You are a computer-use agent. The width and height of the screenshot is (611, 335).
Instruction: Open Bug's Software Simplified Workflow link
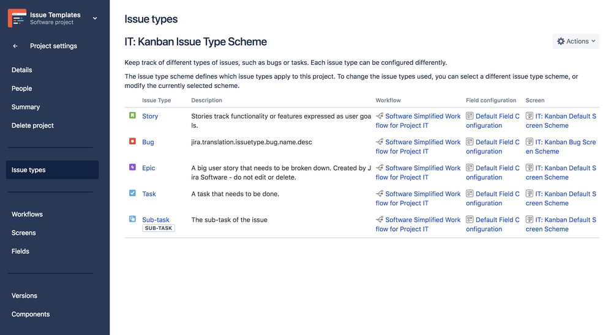(418, 147)
